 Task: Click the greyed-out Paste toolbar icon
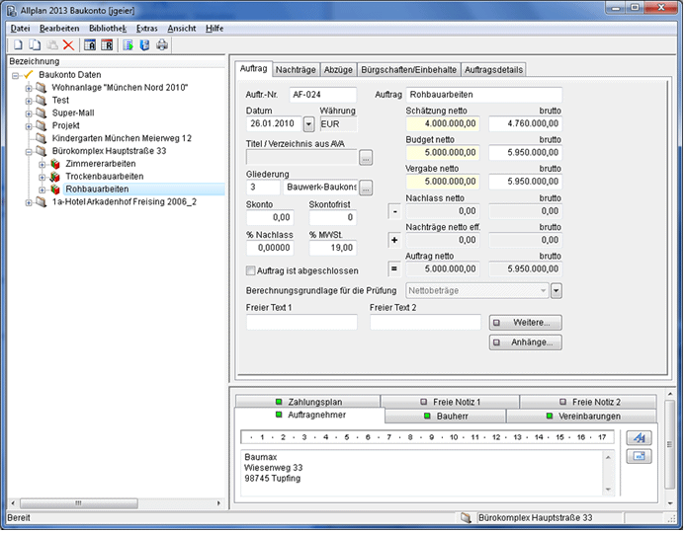[x=52, y=45]
